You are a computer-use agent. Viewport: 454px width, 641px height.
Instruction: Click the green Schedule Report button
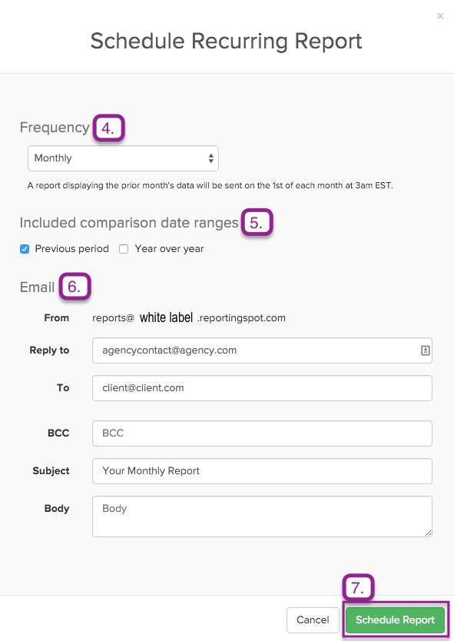pyautogui.click(x=395, y=620)
